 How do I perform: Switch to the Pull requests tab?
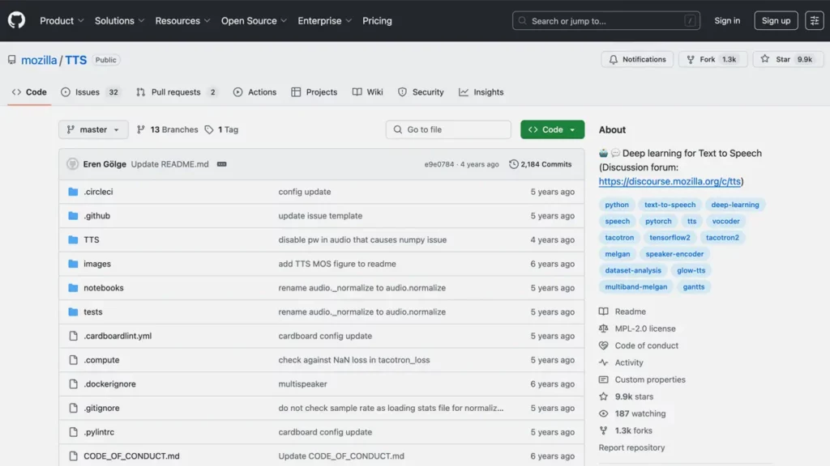(x=177, y=92)
